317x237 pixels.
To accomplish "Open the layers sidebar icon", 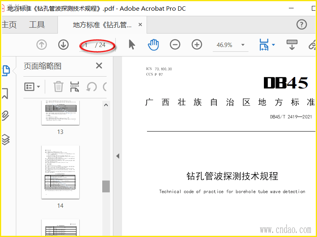I will pos(6,139).
